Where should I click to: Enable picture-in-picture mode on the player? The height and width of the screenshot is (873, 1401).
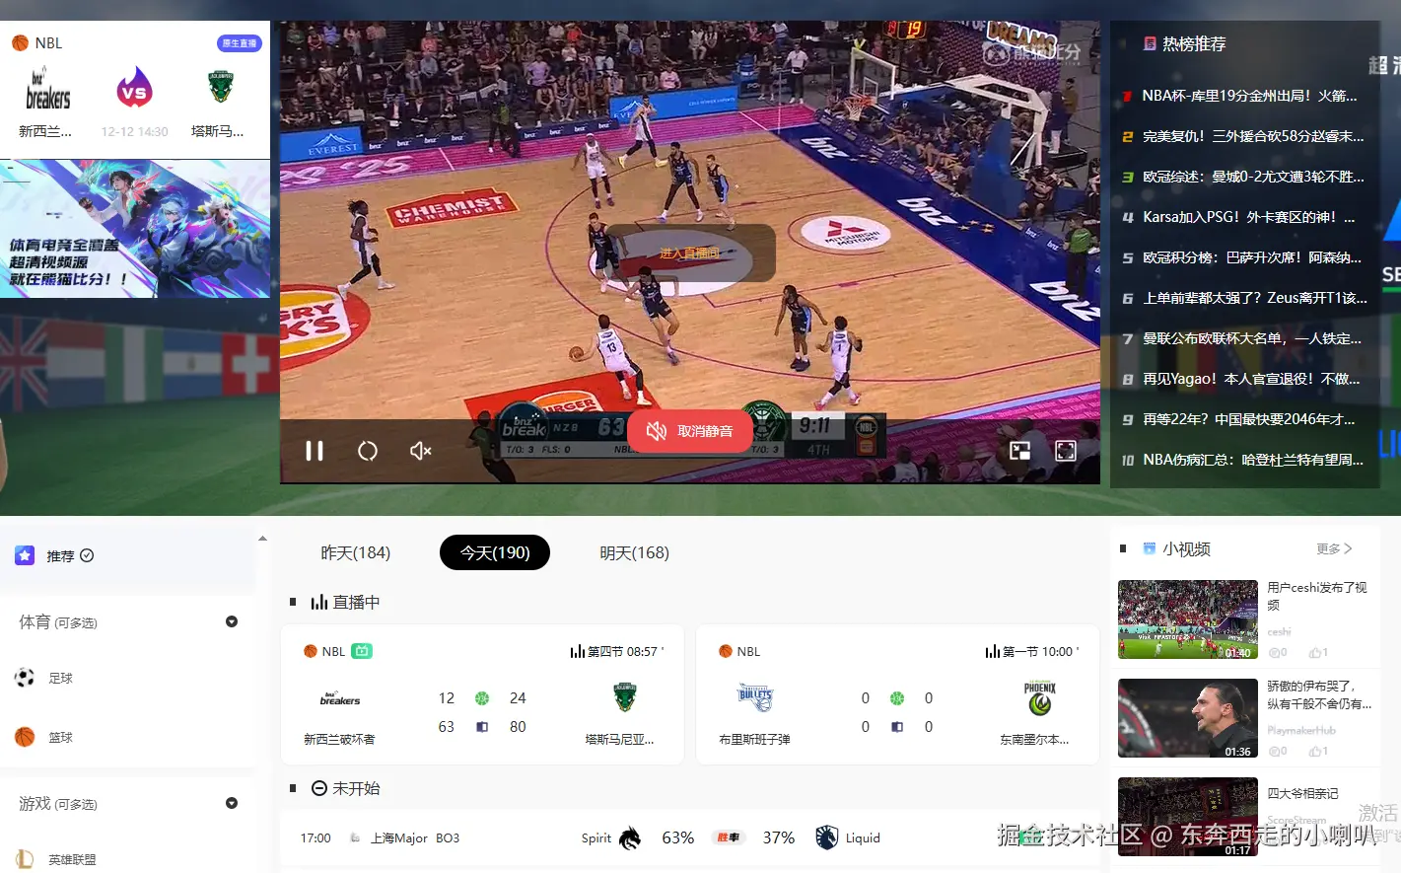(x=1020, y=450)
